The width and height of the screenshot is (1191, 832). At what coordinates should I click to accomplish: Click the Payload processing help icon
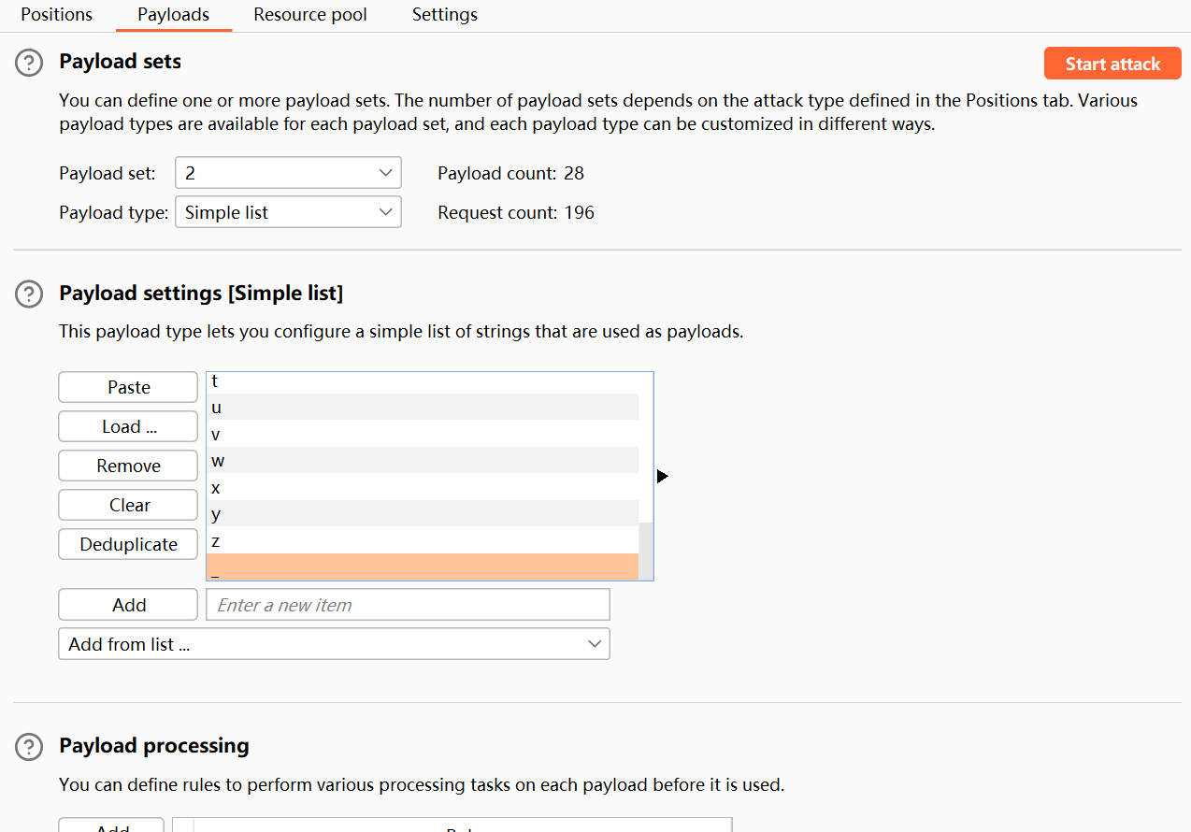pyautogui.click(x=29, y=747)
